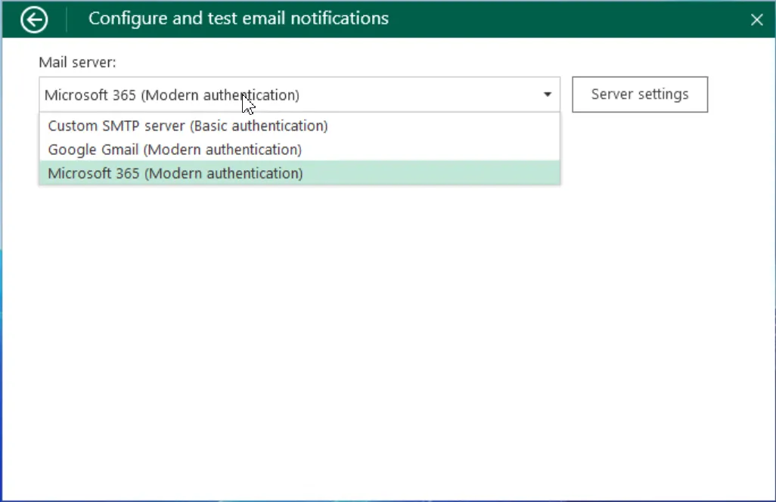Click the 'Google Gmail' words in list
Screen dimensions: 776x502
[x=93, y=150]
